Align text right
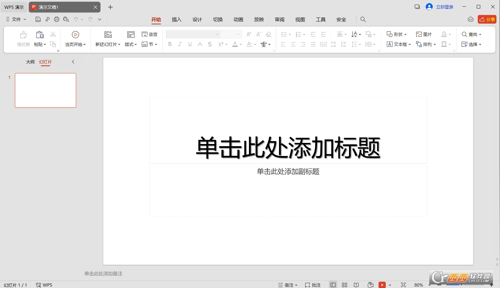The width and height of the screenshot is (500, 288). (x=303, y=44)
